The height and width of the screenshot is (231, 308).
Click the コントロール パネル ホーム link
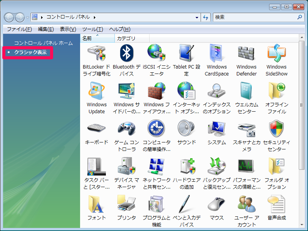[x=43, y=43]
